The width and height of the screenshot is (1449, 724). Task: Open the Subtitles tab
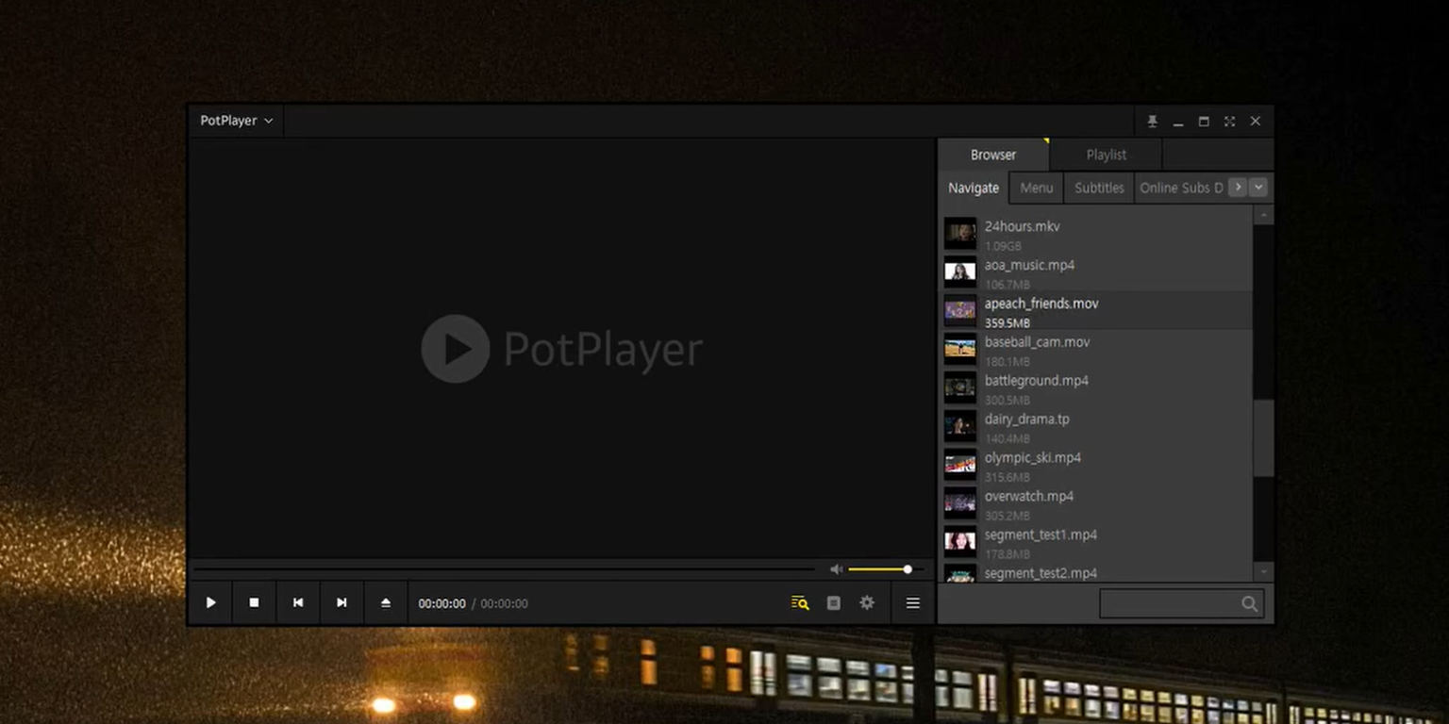click(1097, 187)
